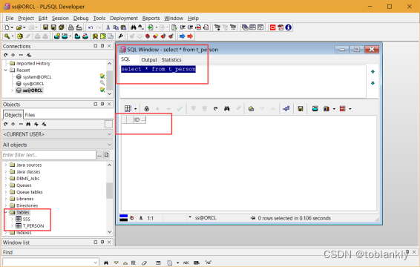Image resolution: width=420 pixels, height=267 pixels.
Task: Click the copy icon in the main toolbar
Action: pyautogui.click(x=116, y=27)
